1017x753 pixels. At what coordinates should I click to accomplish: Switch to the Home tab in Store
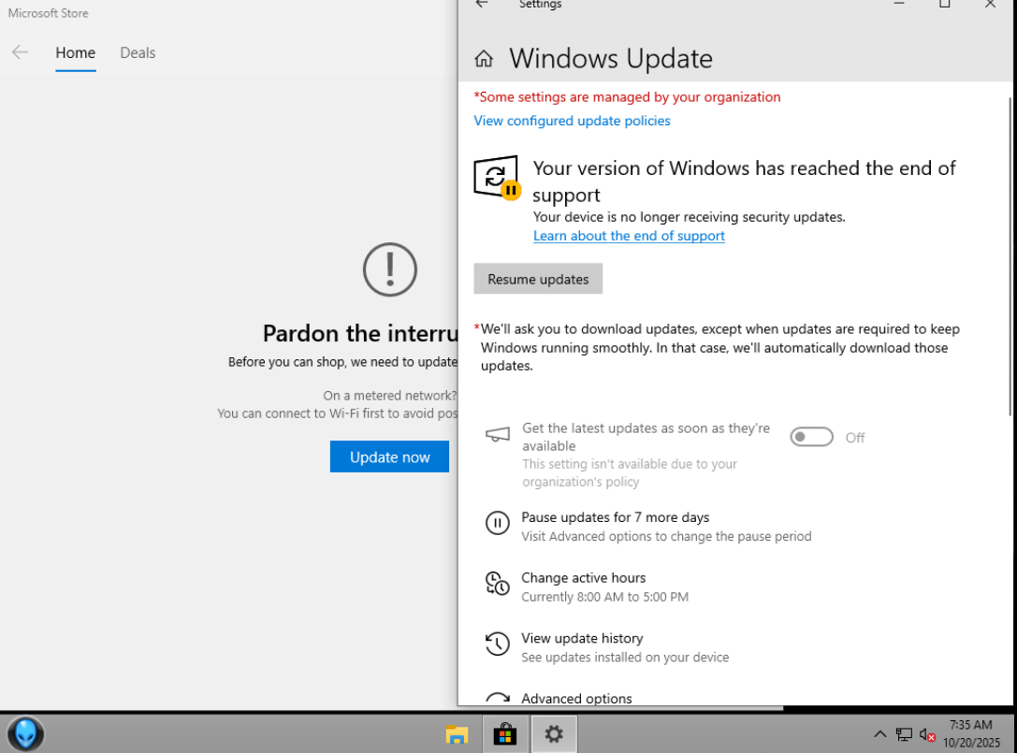75,52
